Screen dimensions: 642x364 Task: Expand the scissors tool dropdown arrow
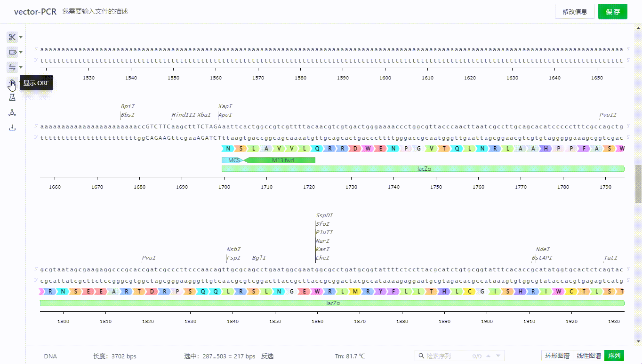point(21,37)
